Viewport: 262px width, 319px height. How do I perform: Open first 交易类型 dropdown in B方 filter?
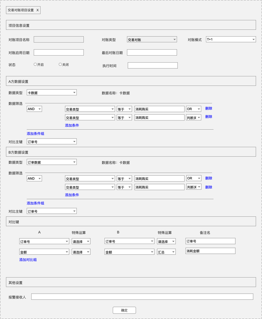tap(90, 179)
